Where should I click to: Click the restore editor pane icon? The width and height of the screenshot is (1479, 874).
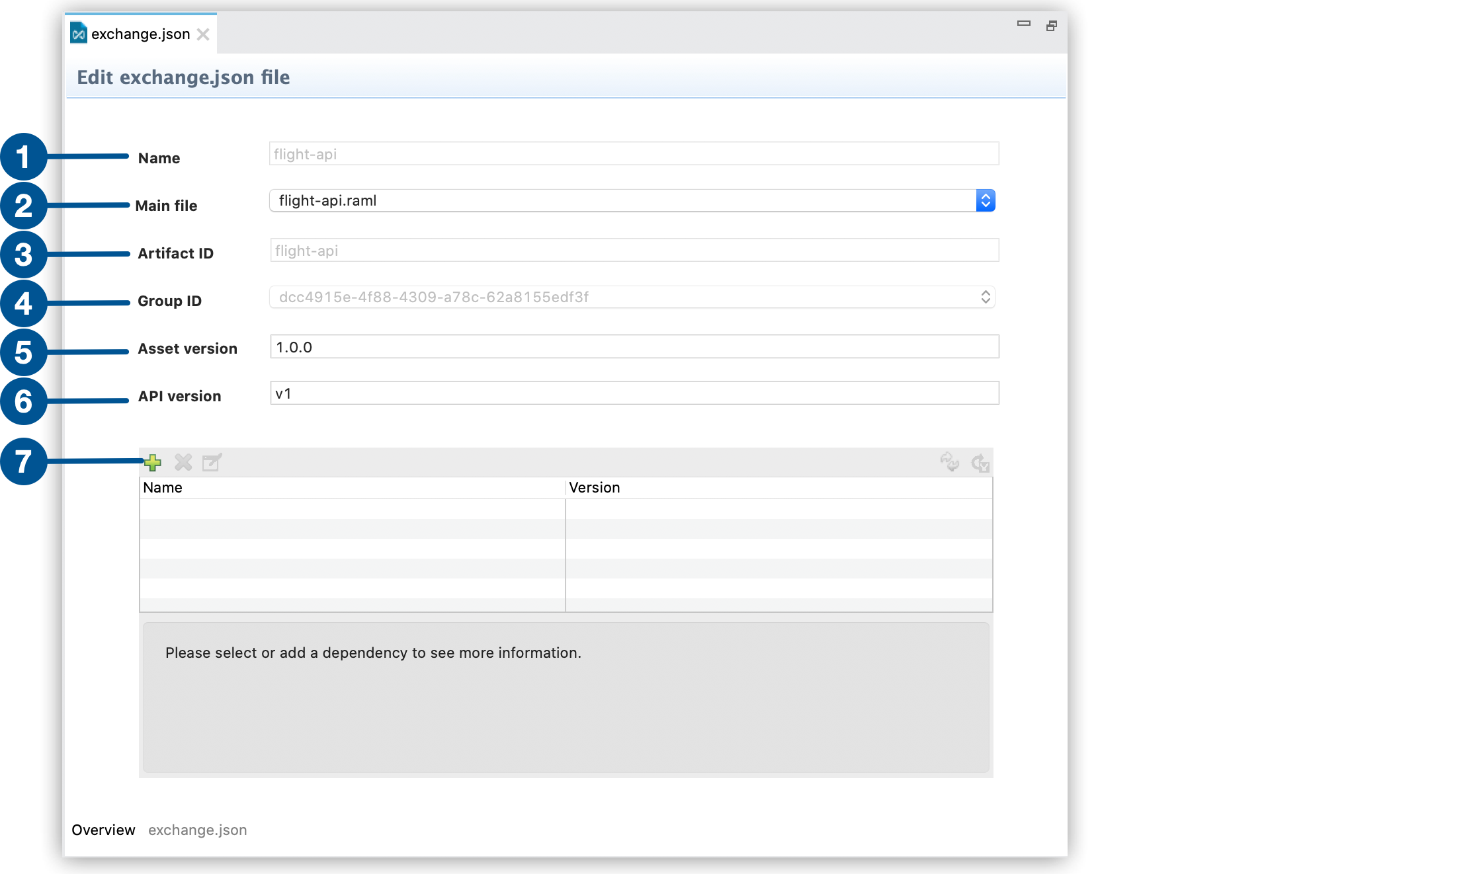[x=1051, y=26]
